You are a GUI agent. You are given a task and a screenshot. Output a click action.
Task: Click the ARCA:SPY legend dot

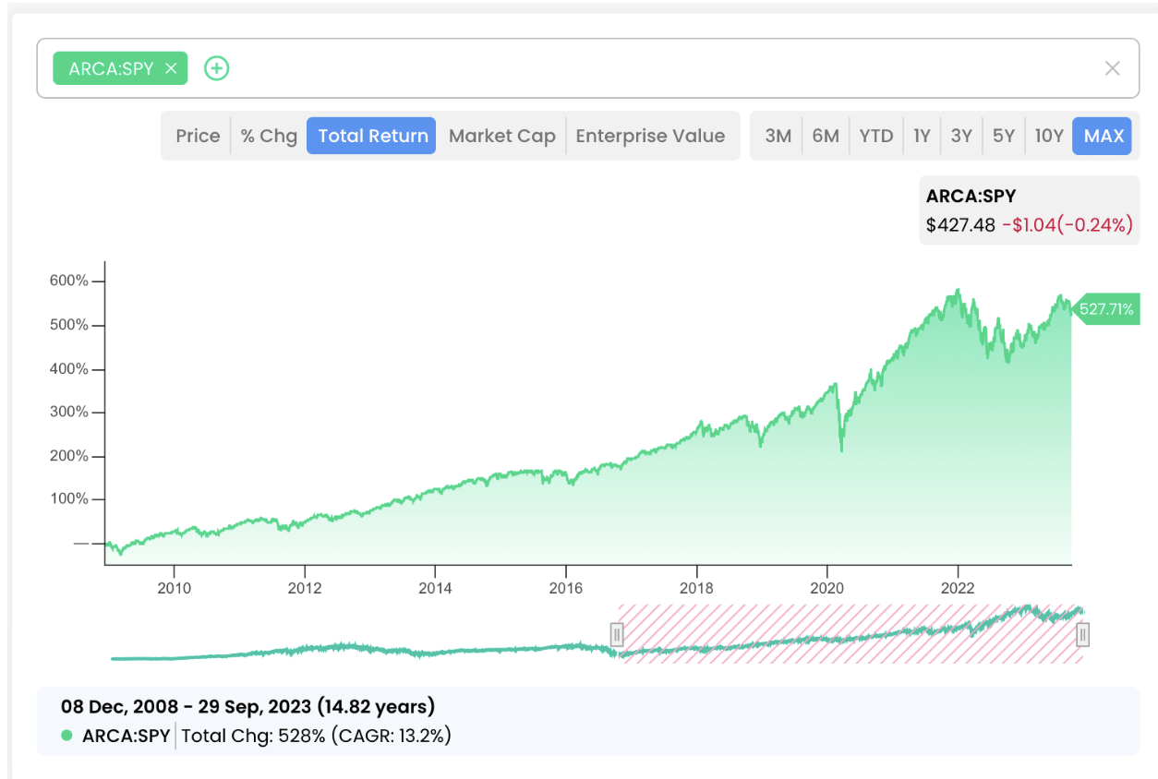point(66,736)
